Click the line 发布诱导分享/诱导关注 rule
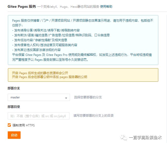The height and width of the screenshot is (145, 167). pos(46,30)
